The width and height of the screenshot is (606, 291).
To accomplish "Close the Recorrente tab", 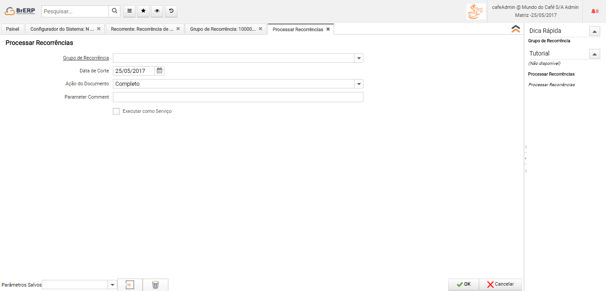I will click(178, 29).
